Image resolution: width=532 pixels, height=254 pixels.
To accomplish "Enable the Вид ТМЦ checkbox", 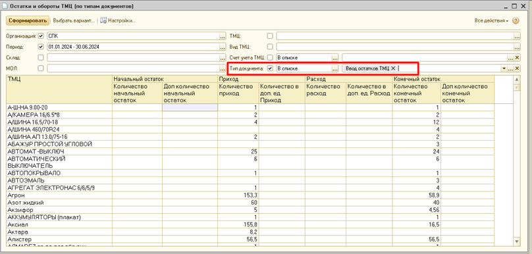I will [x=270, y=47].
